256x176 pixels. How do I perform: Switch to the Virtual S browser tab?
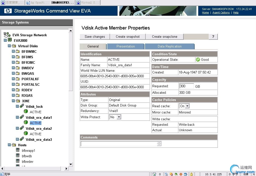click(x=88, y=2)
